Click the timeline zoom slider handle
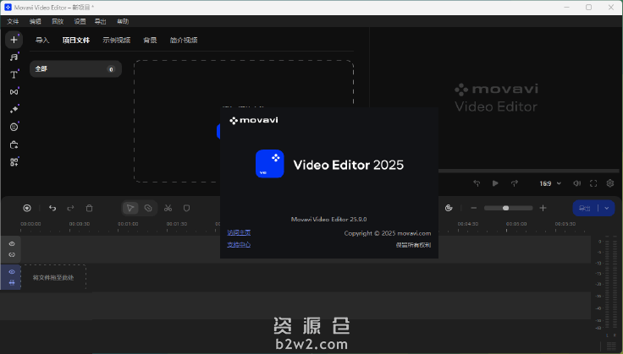 click(x=506, y=208)
